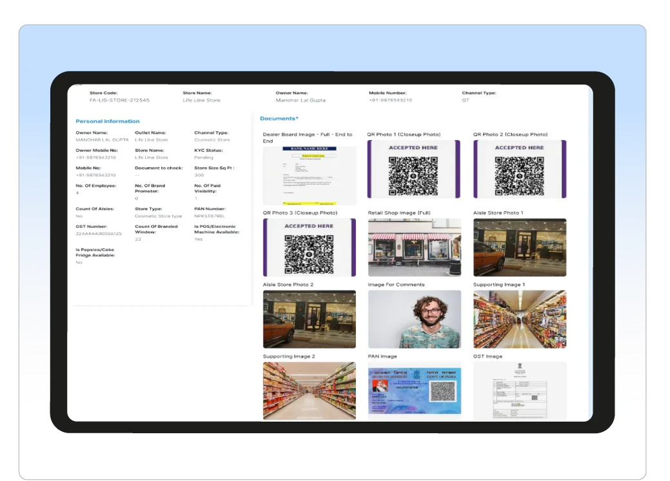Open the QR Photo 2 closeup thumbnail

(x=520, y=169)
